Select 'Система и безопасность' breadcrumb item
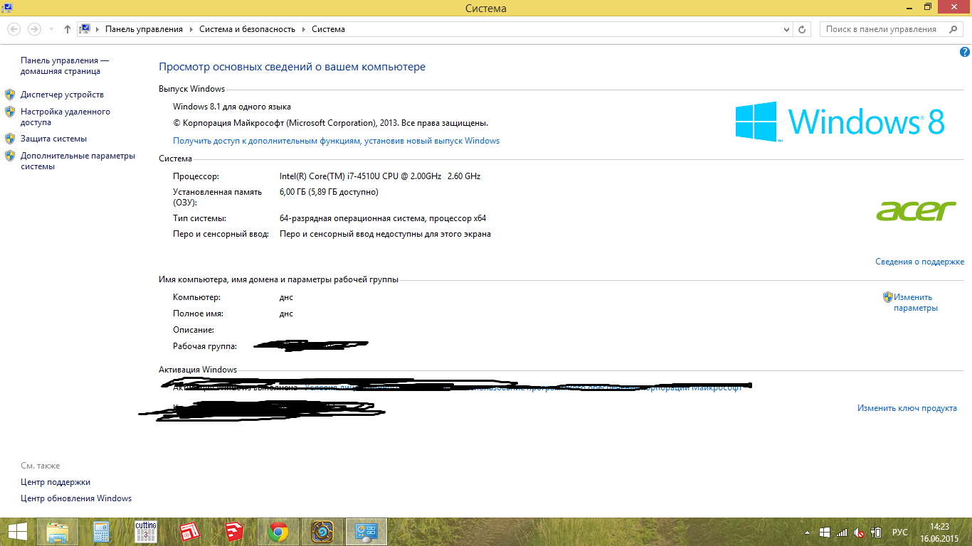Screen dimensions: 972x546 (x=247, y=29)
